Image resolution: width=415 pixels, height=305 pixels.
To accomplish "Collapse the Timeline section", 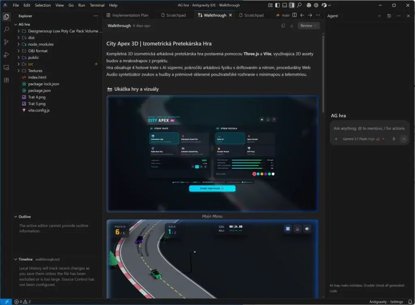I will (x=16, y=259).
